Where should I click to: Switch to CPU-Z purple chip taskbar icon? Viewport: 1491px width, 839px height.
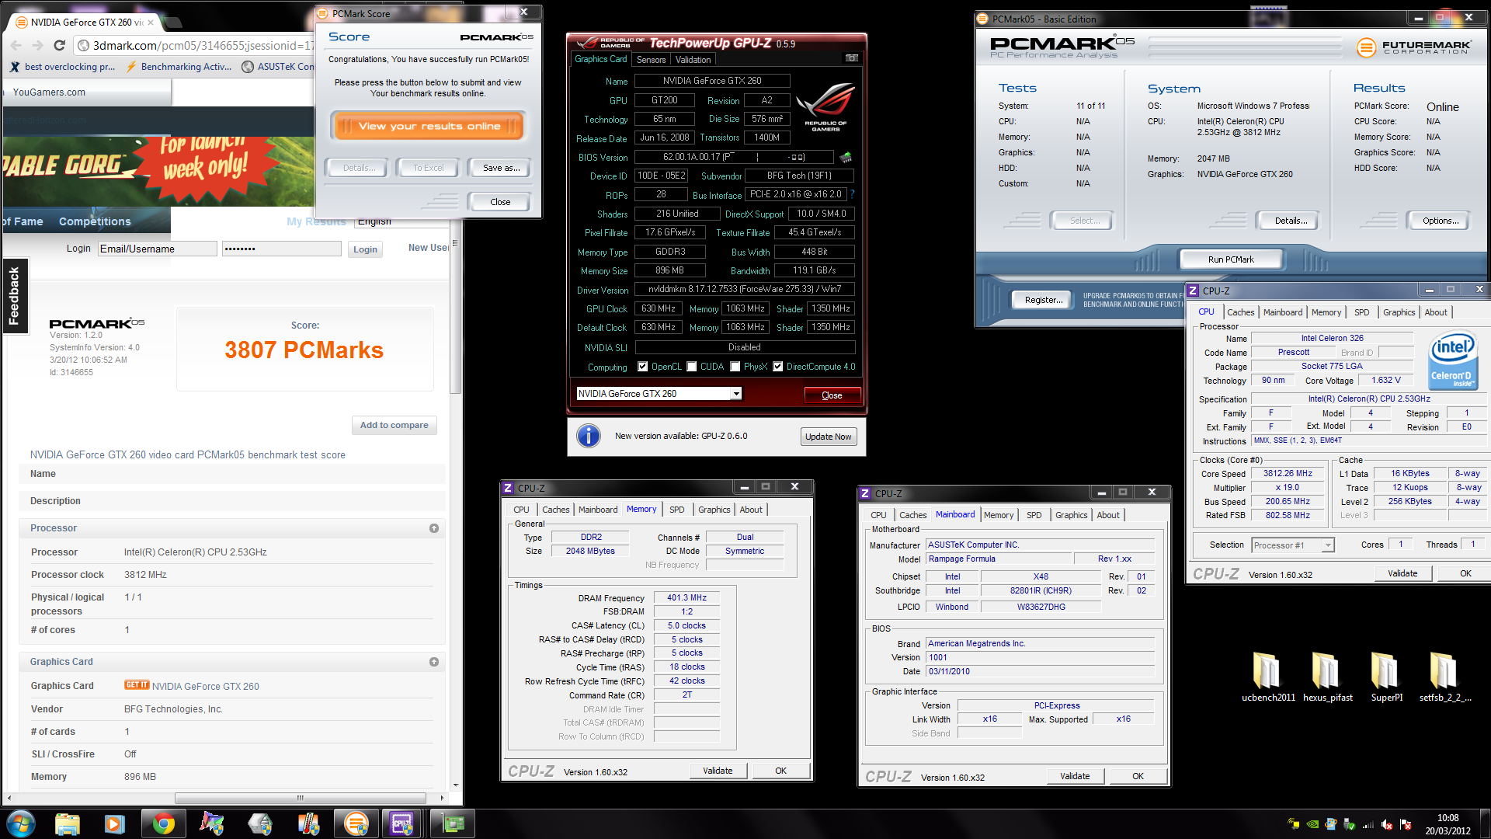click(402, 823)
